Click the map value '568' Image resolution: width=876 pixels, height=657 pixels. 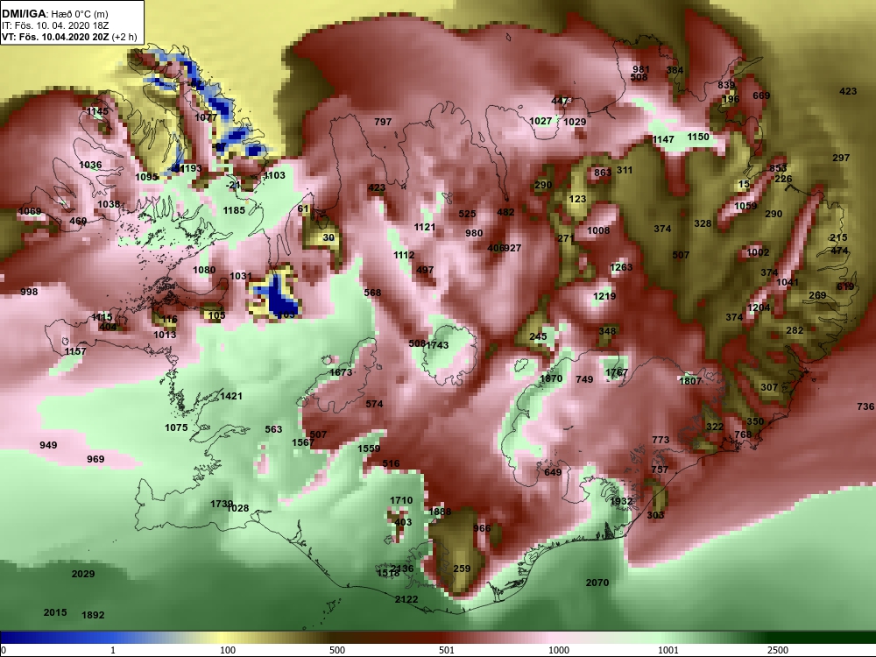pos(372,293)
